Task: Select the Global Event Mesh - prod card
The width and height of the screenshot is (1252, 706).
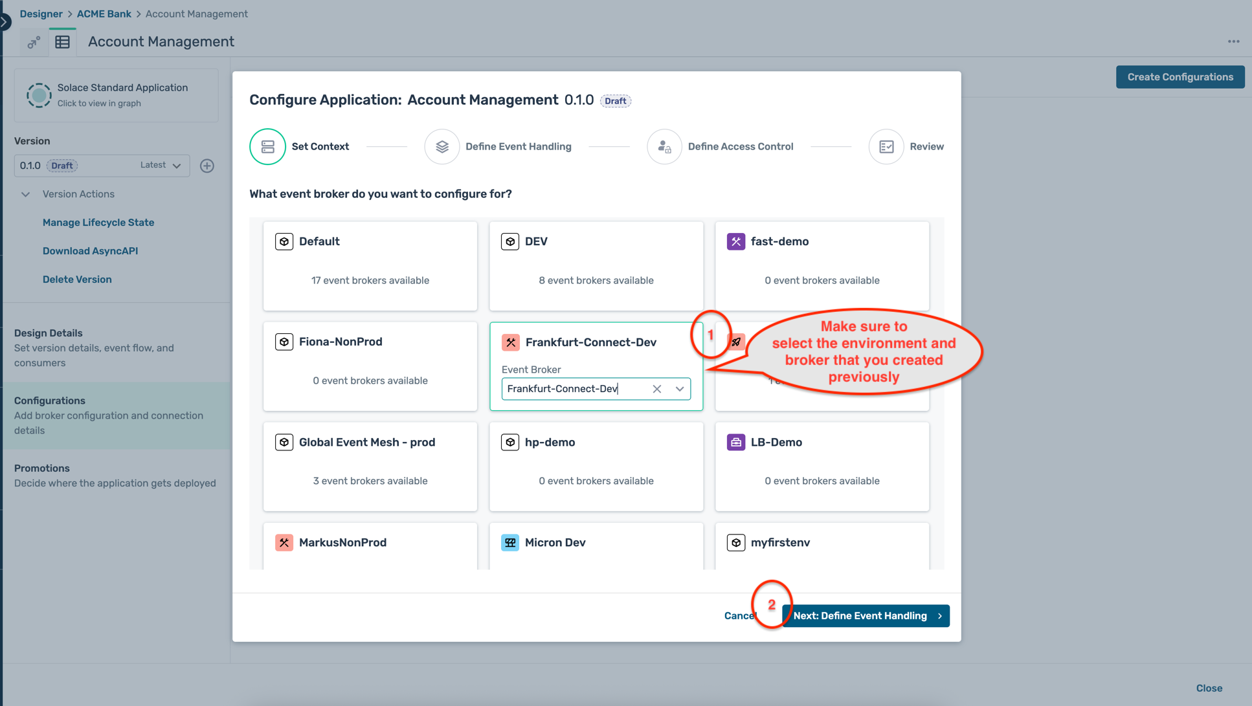Action: tap(370, 467)
